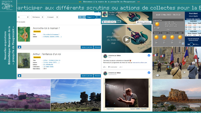
Task: Click the share arrow on the post
Action: point(121,67)
